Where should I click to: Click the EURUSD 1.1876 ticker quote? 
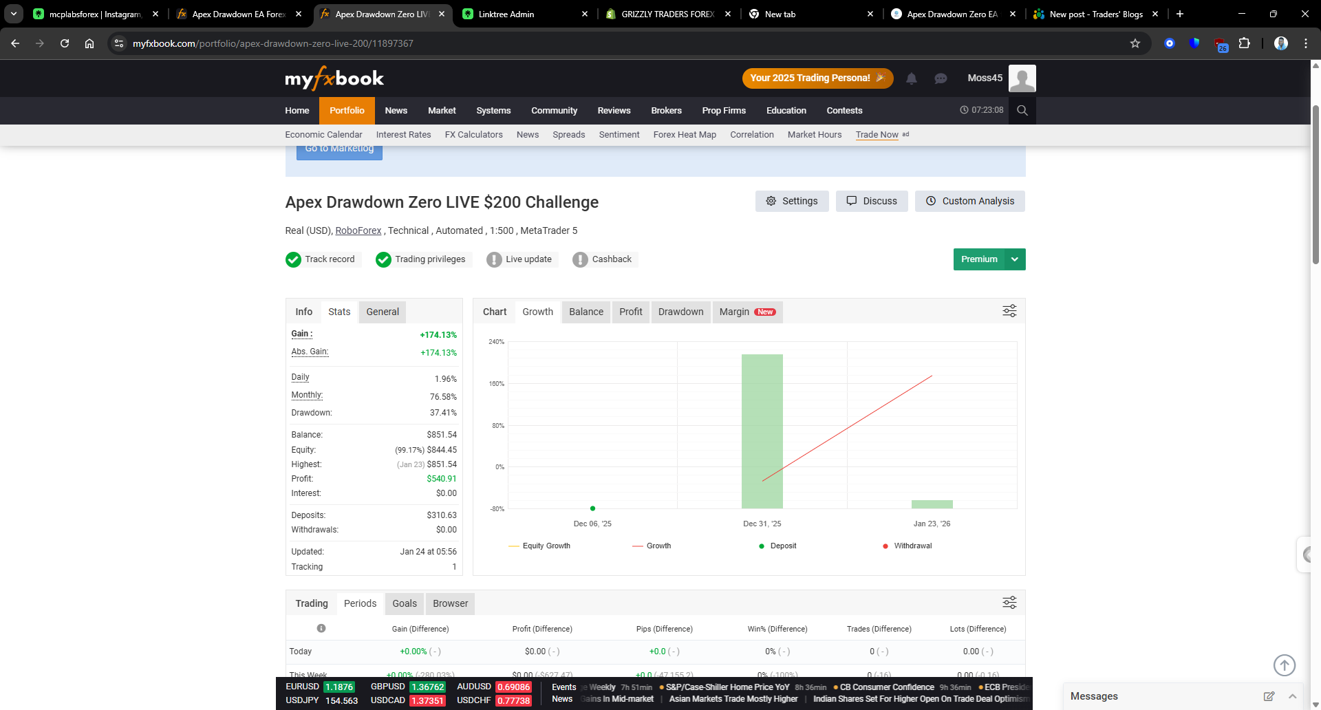pyautogui.click(x=320, y=687)
